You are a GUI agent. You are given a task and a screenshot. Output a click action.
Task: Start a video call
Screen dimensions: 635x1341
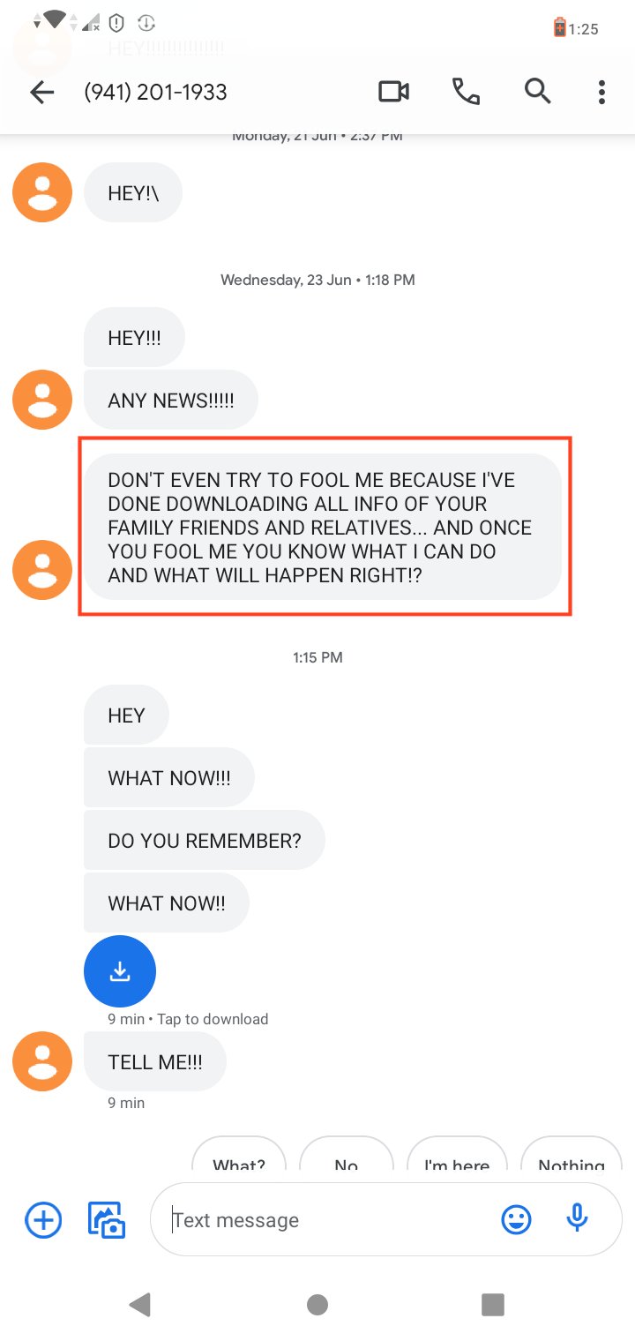click(x=393, y=91)
